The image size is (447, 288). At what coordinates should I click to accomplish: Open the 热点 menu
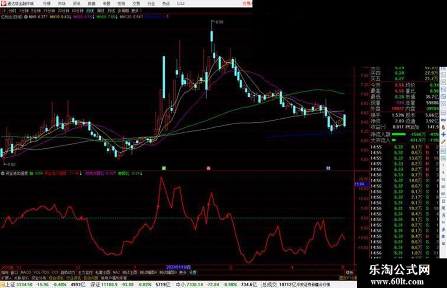[x=166, y=4]
